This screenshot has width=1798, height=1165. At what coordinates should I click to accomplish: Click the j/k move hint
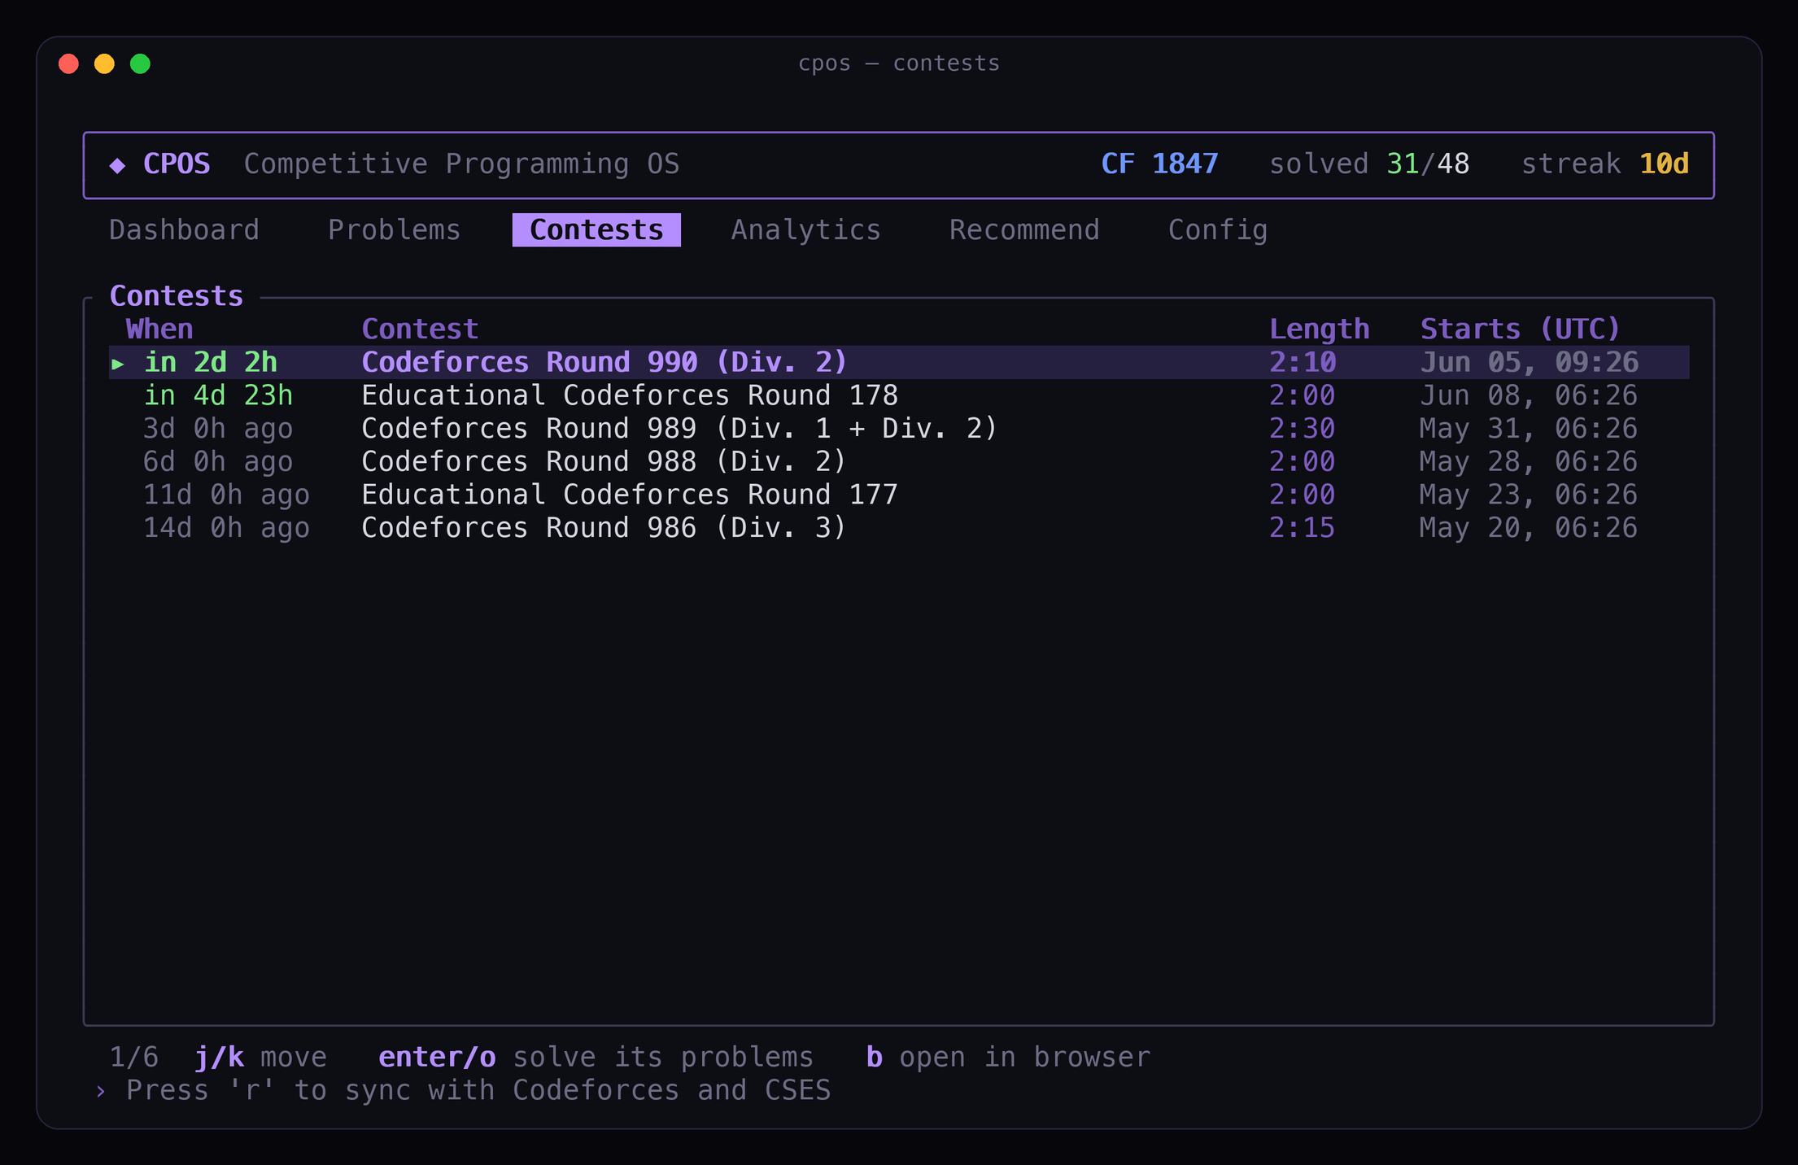pyautogui.click(x=260, y=1058)
